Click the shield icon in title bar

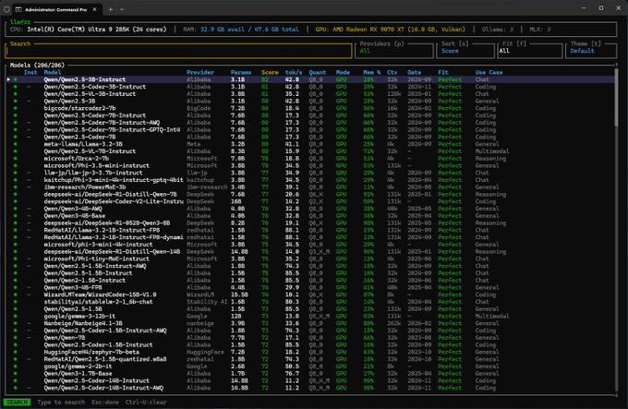click(6, 9)
